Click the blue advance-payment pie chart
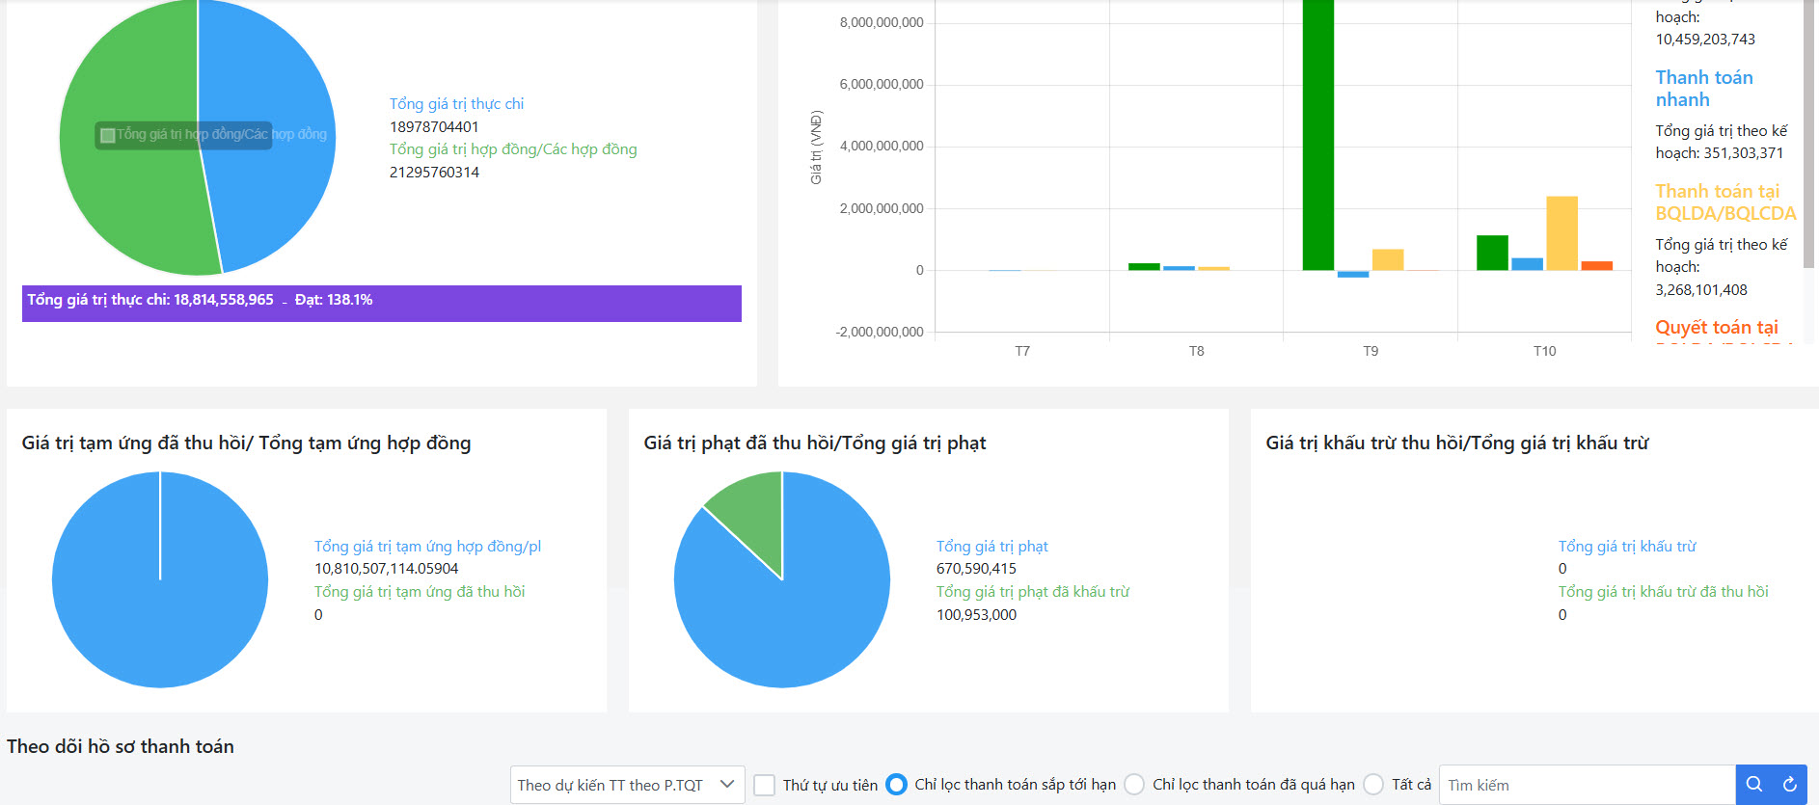This screenshot has width=1819, height=805. (x=160, y=598)
